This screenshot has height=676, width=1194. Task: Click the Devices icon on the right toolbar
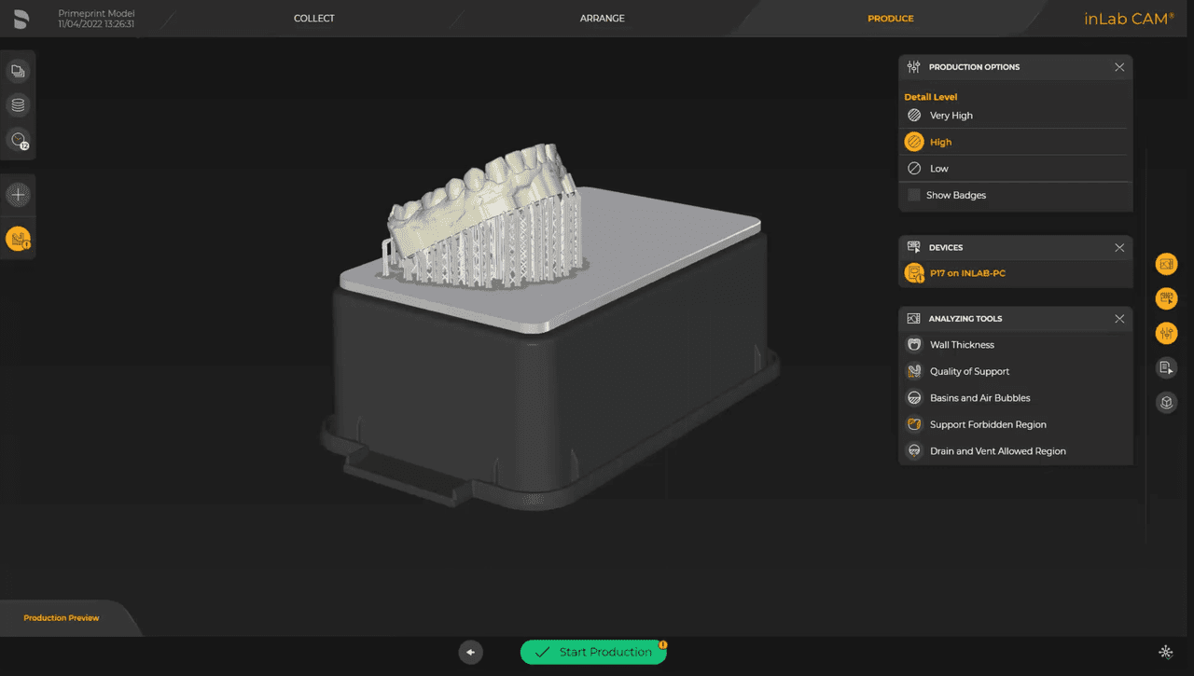(1166, 298)
